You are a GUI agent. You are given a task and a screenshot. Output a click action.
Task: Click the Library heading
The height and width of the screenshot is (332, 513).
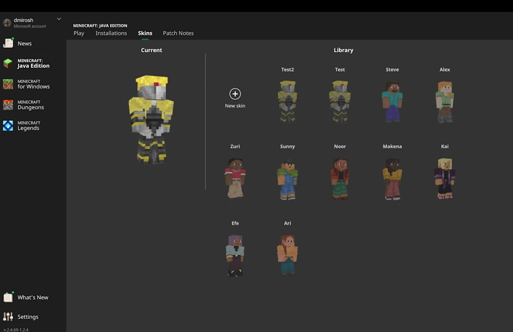tap(343, 50)
